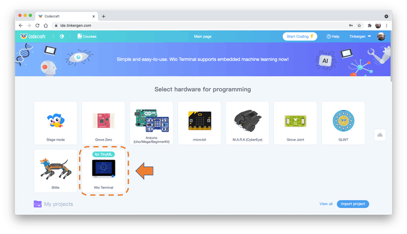This screenshot has height=234, width=407.
Task: Click the Codecraft logo in header
Action: 32,37
